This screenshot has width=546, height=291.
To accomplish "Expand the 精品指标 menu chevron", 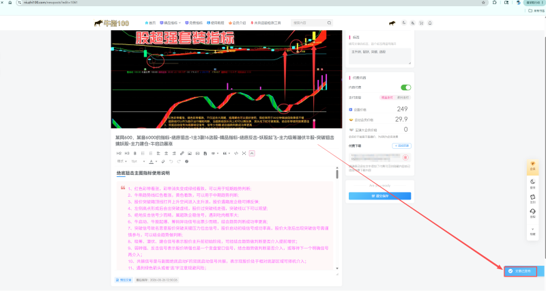I will click(179, 23).
